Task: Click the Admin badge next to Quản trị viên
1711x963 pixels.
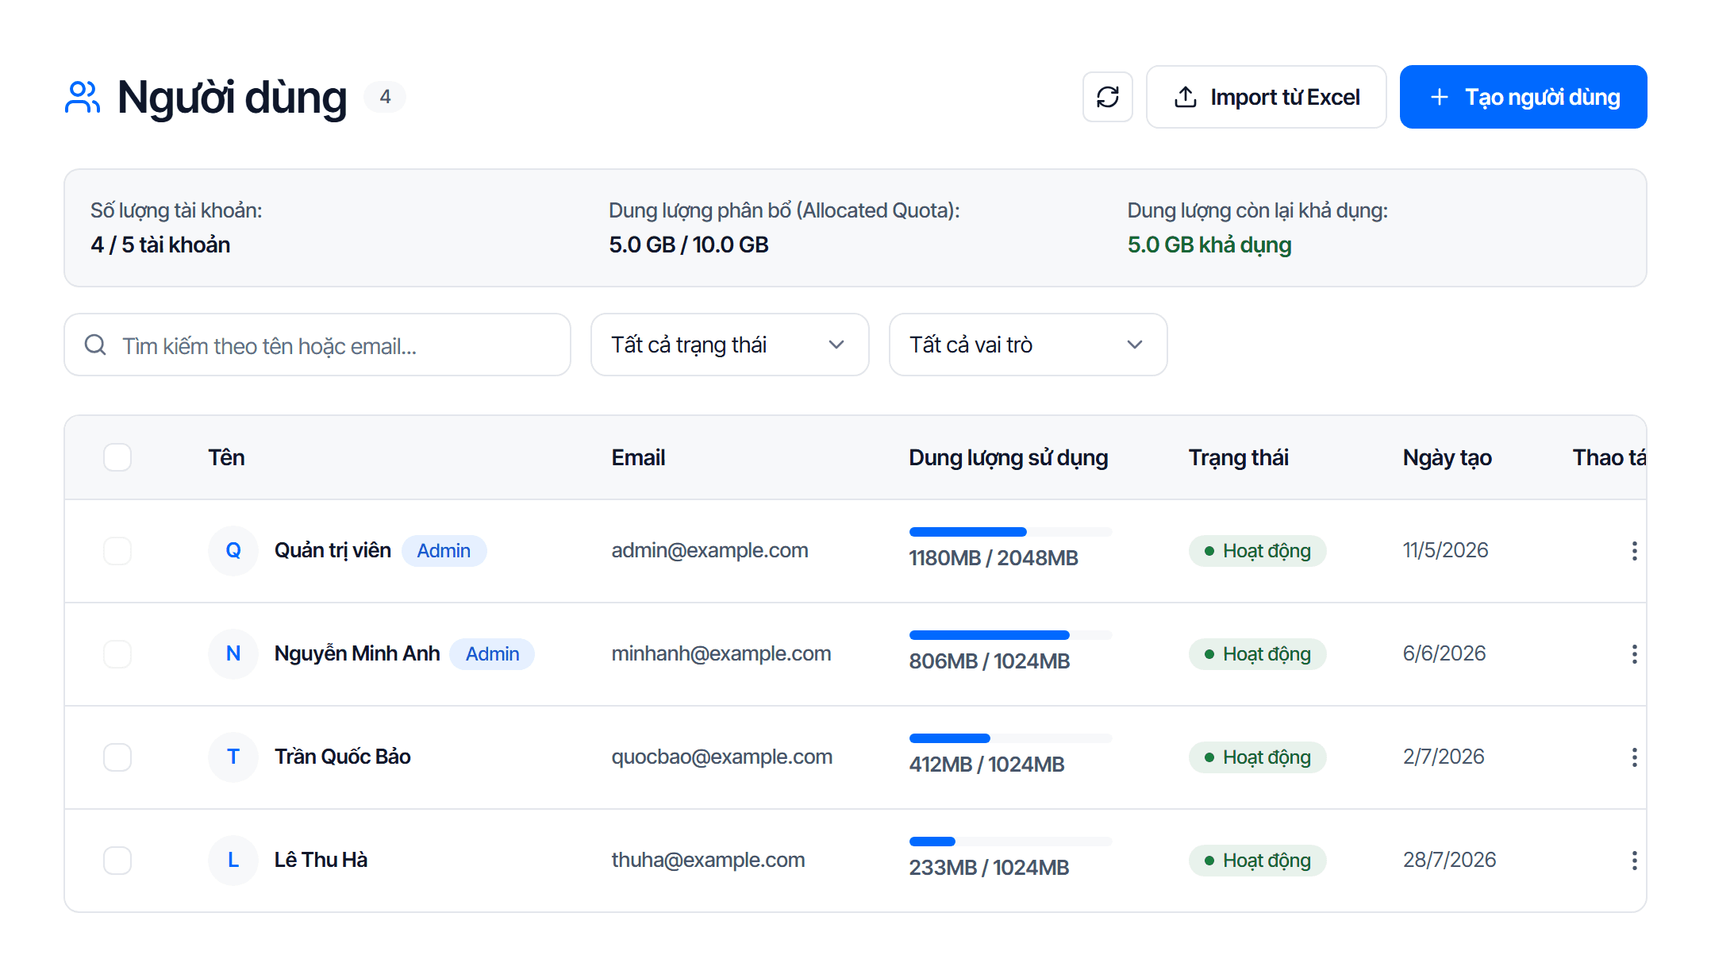Action: pos(444,551)
